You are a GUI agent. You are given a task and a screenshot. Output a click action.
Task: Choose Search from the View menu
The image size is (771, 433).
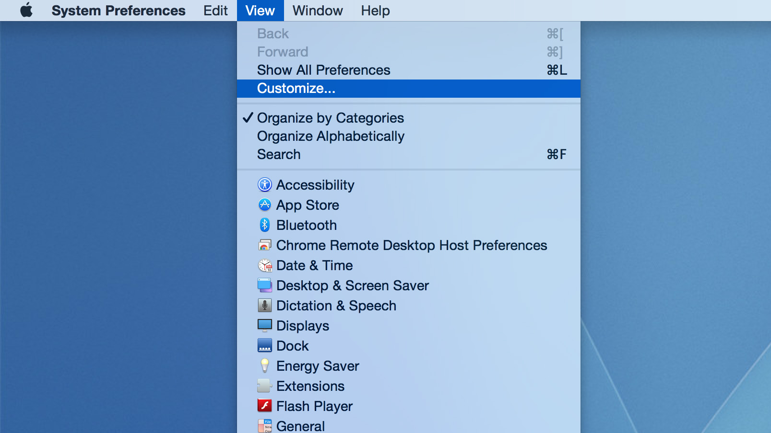tap(409, 154)
